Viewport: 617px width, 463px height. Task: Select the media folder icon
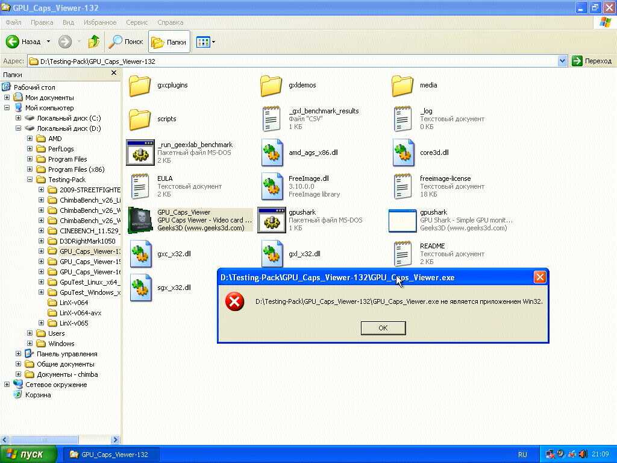tap(402, 86)
